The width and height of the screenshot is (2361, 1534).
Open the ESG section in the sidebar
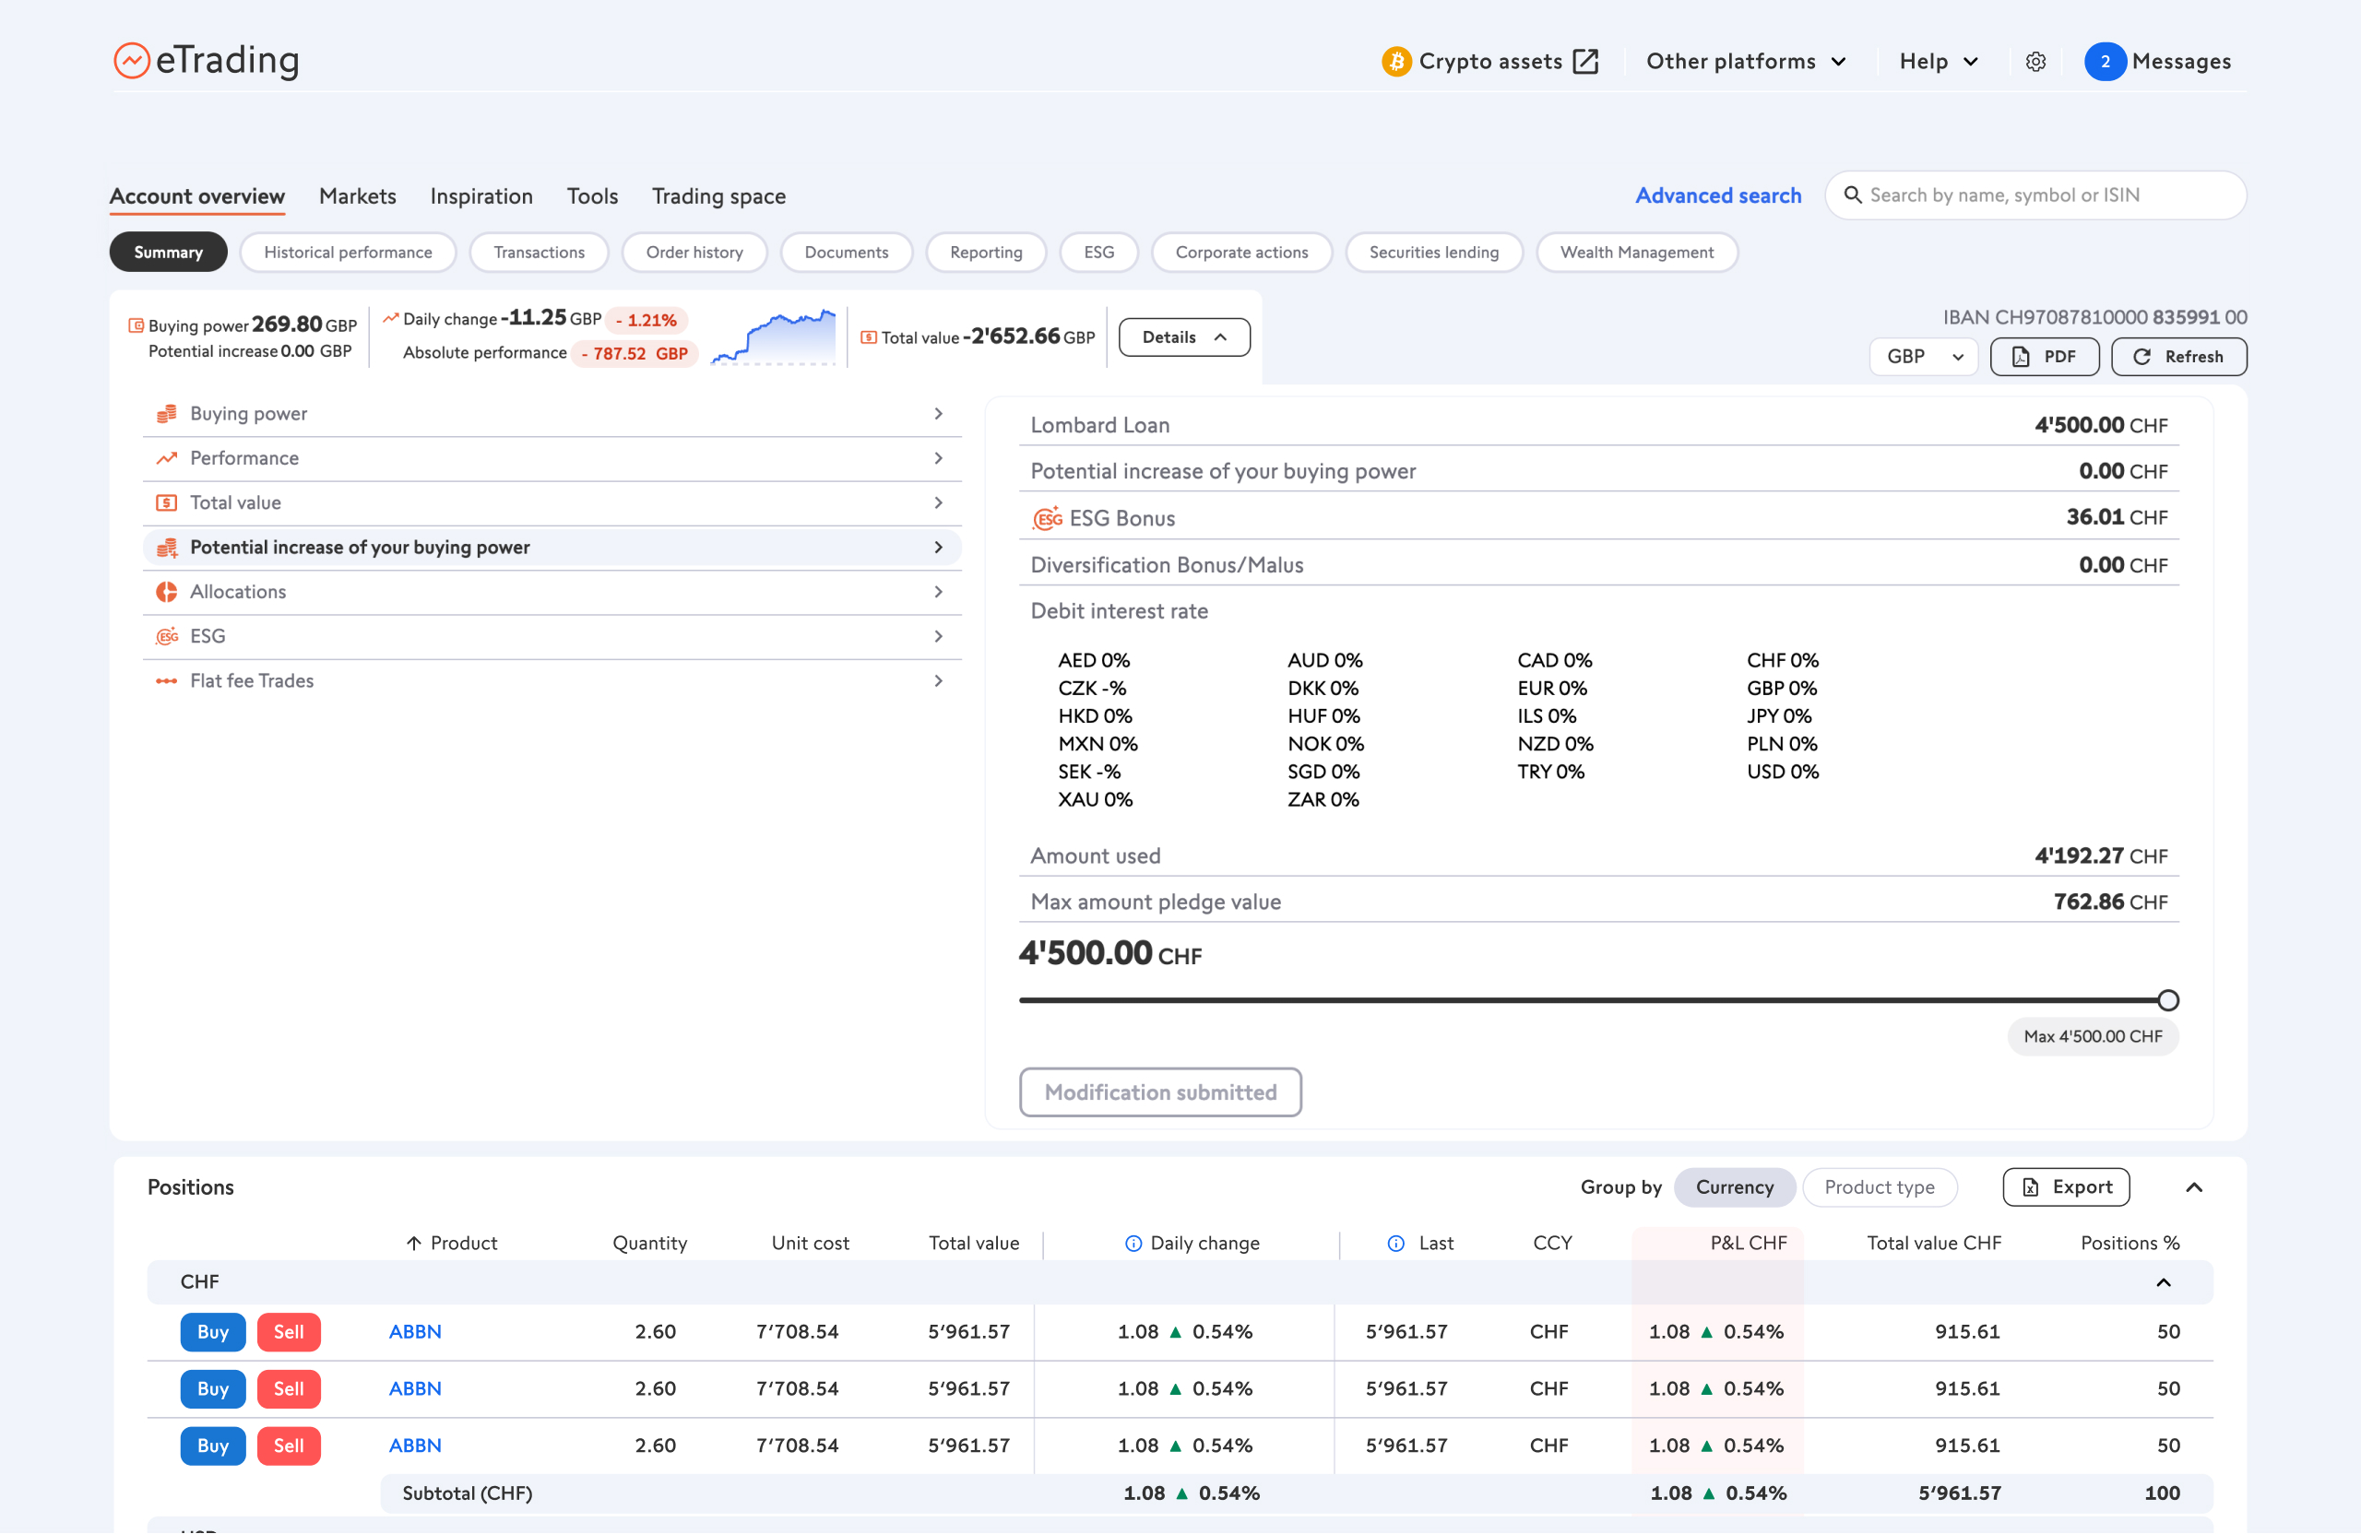click(x=208, y=635)
